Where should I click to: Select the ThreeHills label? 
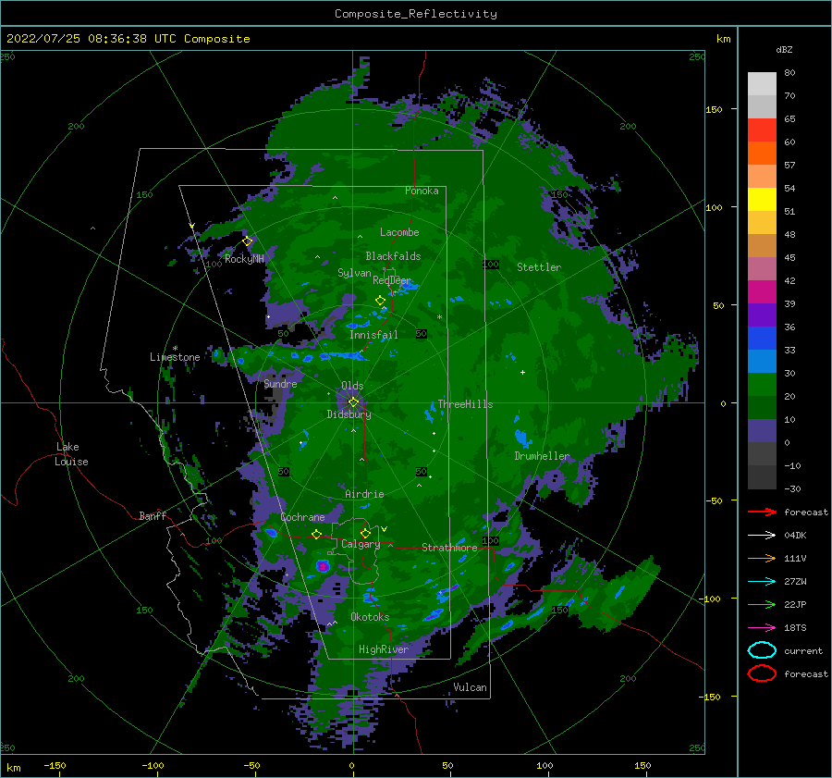[x=465, y=404]
